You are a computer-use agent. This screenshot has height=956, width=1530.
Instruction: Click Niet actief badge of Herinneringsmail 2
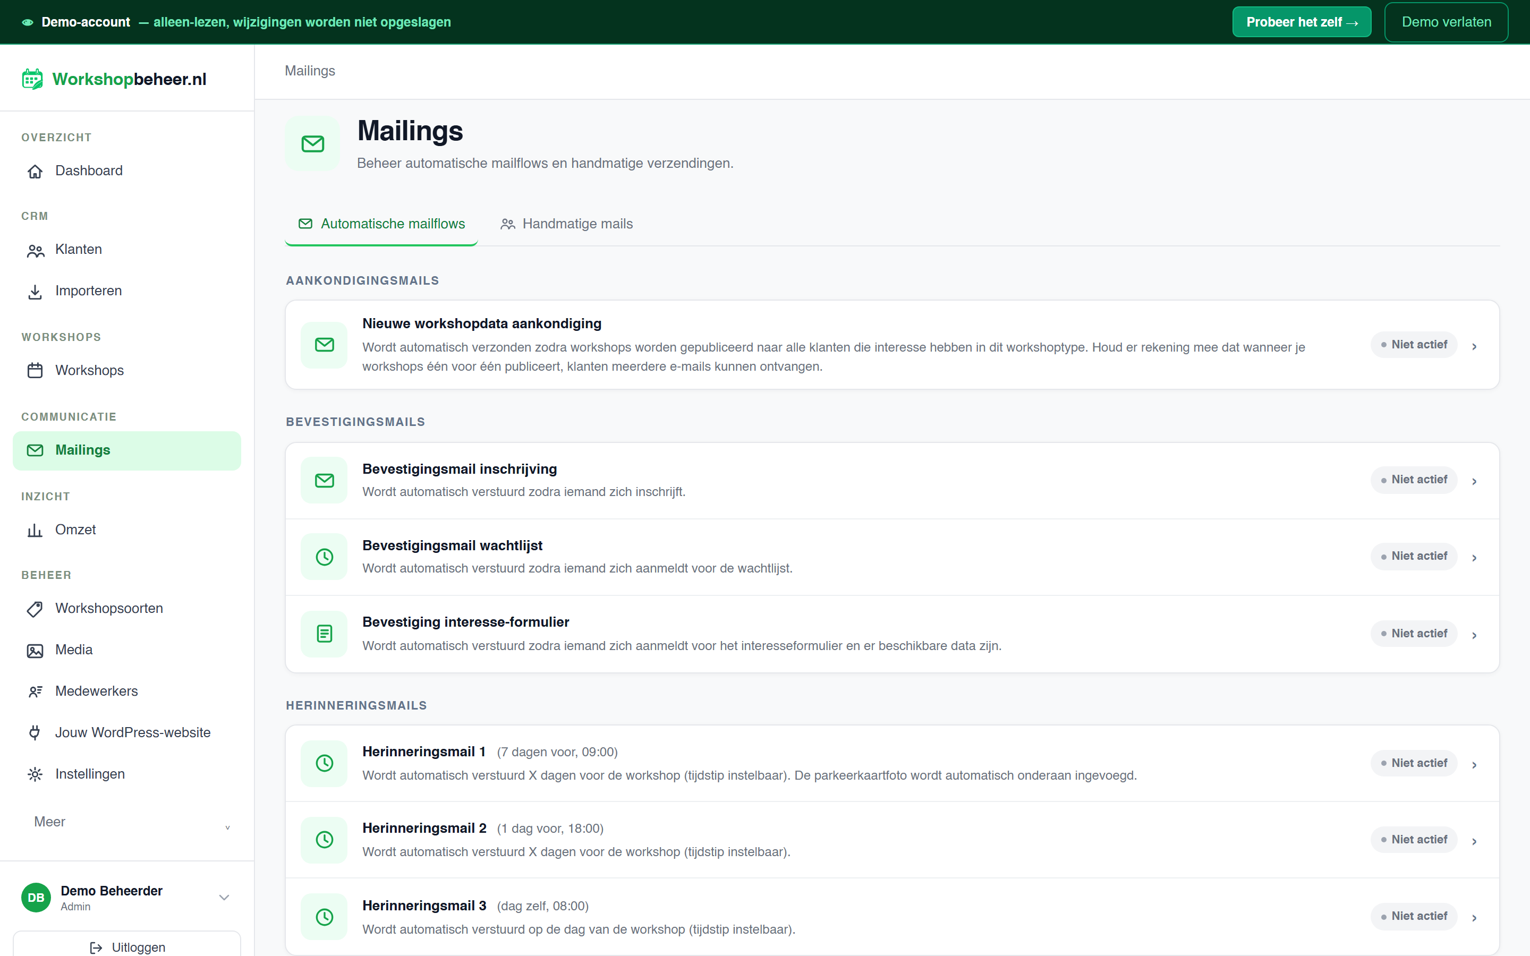[1414, 840]
